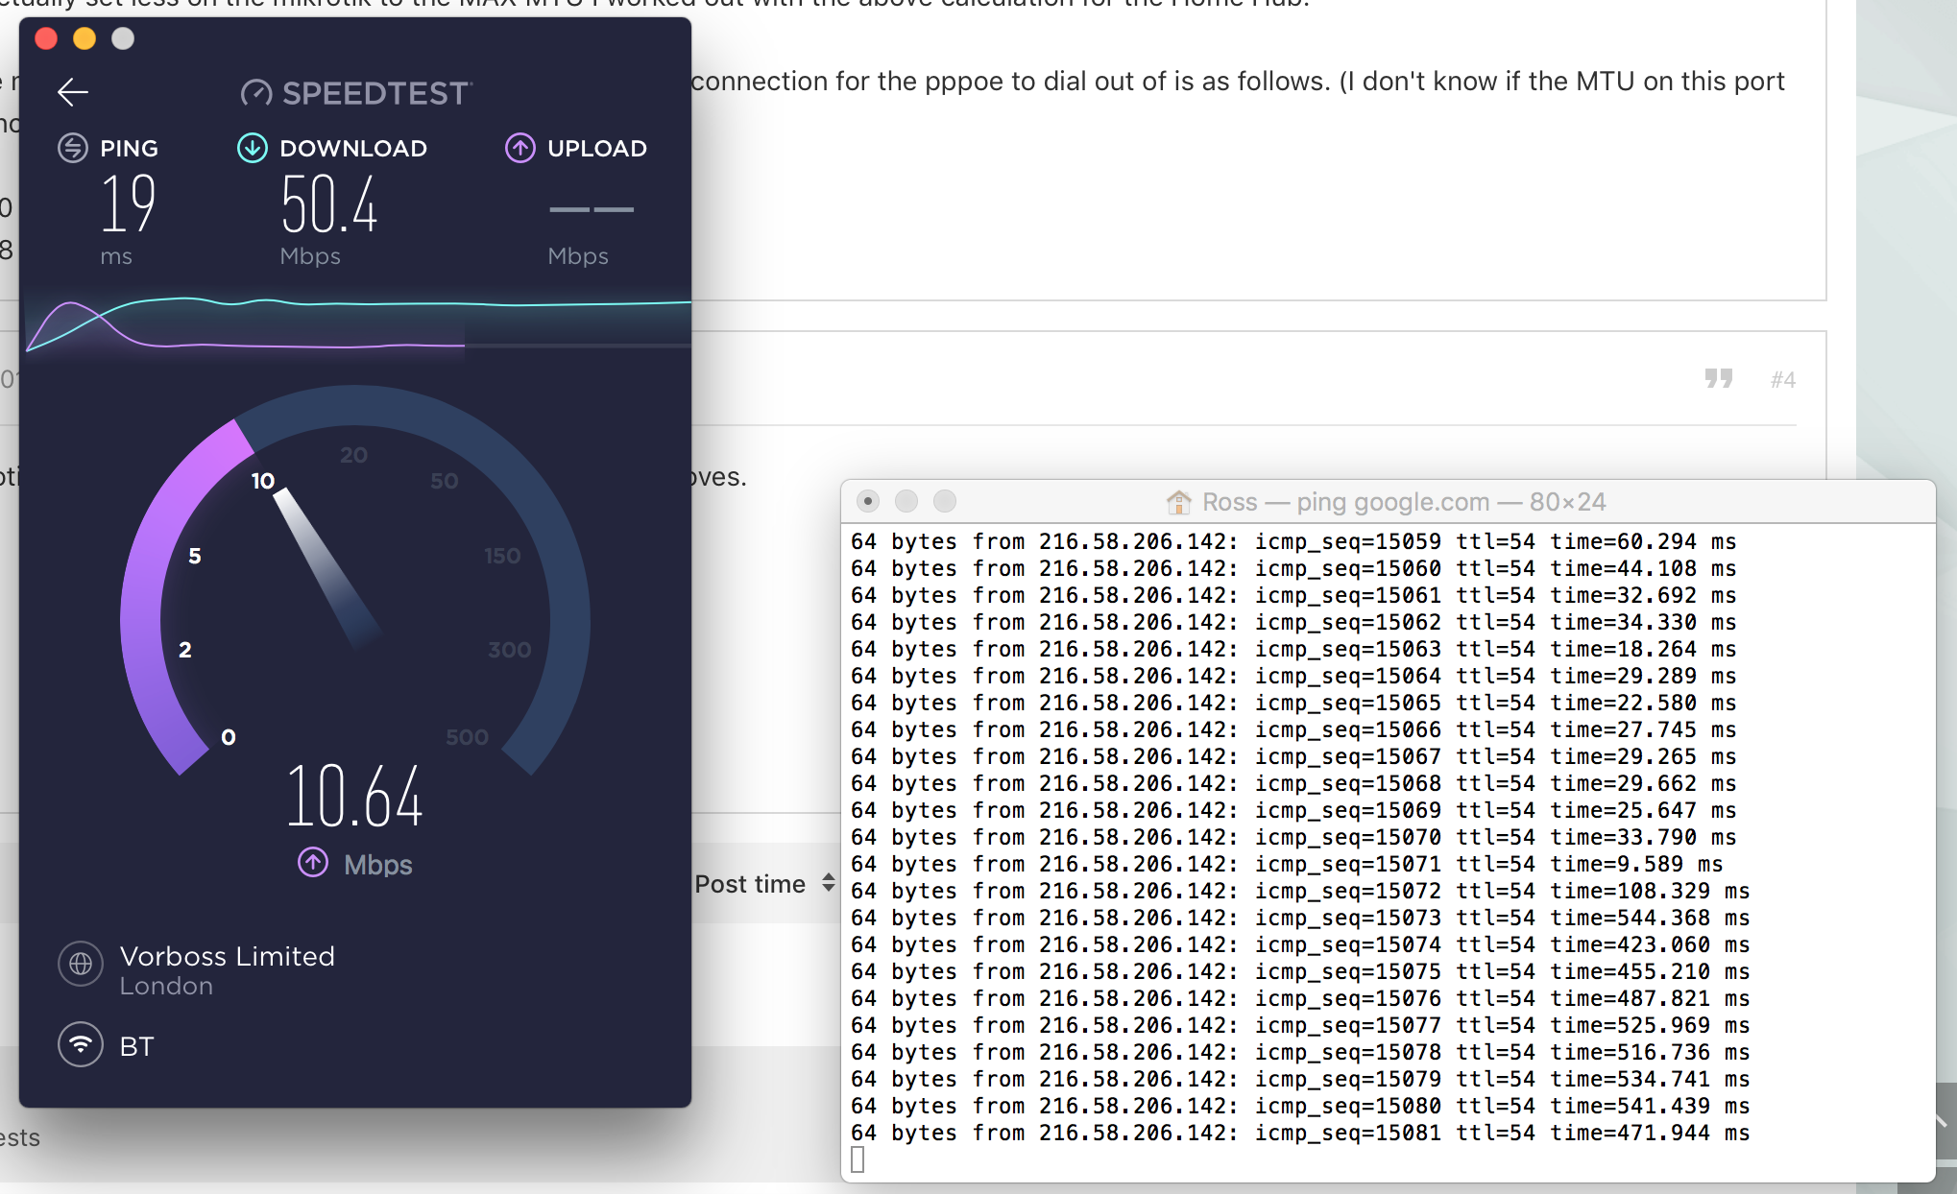Click the home folder icon in the terminal title
This screenshot has height=1194, width=1957.
tap(1178, 502)
